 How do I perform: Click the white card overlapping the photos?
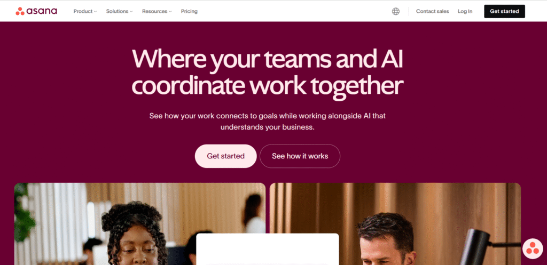click(x=268, y=249)
